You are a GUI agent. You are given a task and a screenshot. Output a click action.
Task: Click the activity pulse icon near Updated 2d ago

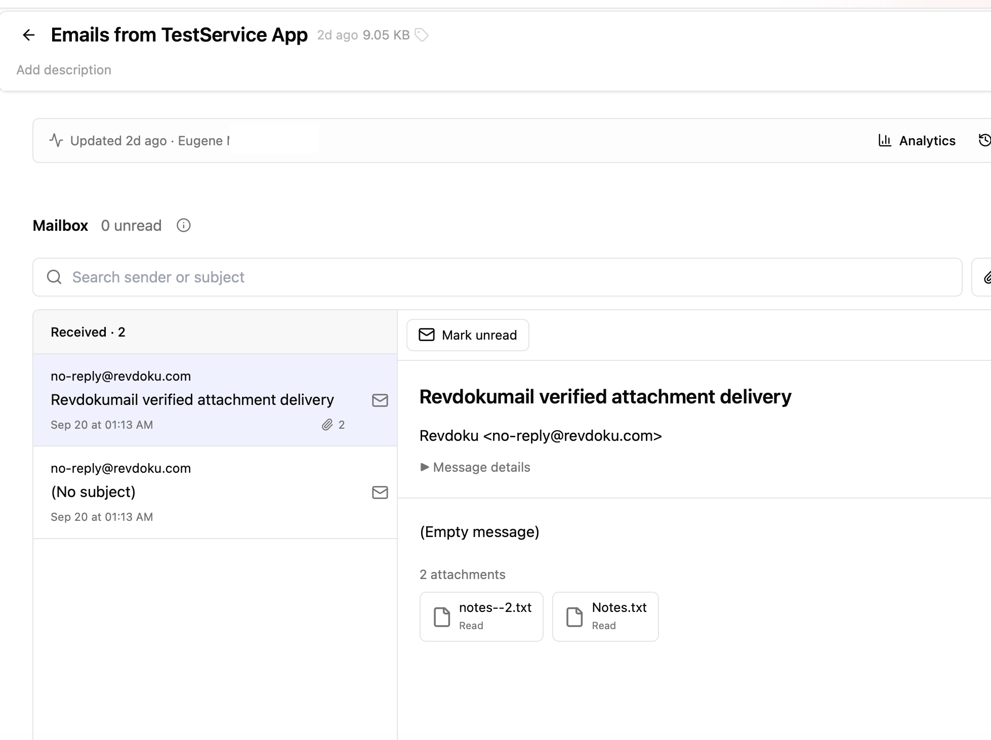pyautogui.click(x=56, y=140)
